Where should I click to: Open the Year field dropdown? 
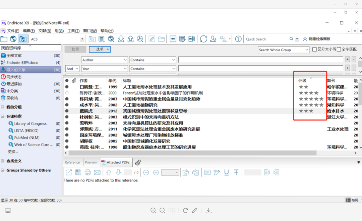pos(104,69)
